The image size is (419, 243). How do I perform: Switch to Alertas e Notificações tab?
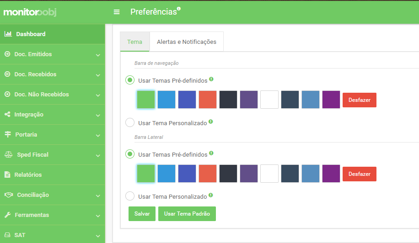[x=187, y=42]
